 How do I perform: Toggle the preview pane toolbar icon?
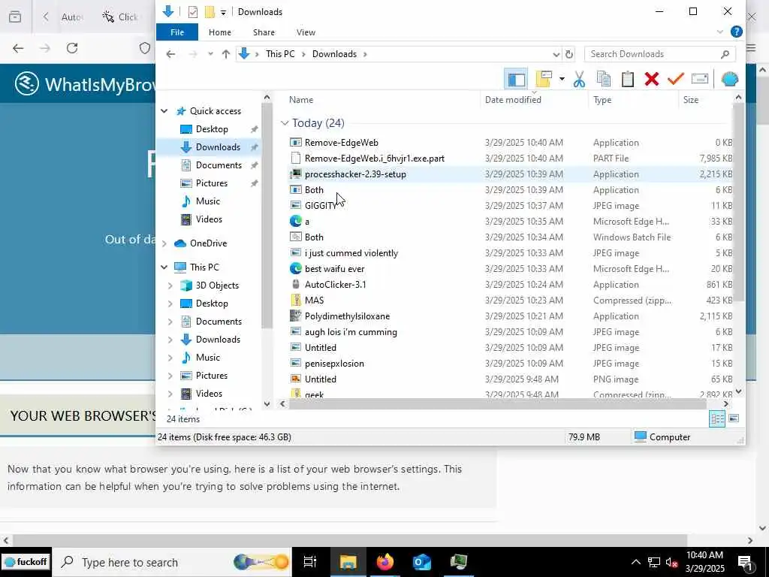coord(516,79)
